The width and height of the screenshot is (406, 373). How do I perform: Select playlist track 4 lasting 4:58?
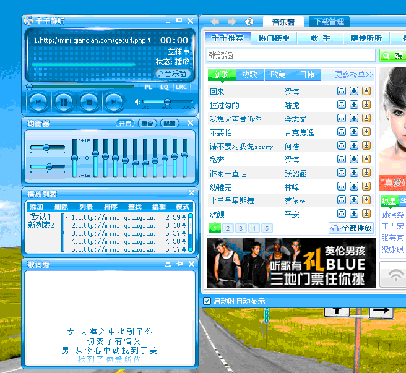[x=129, y=241]
